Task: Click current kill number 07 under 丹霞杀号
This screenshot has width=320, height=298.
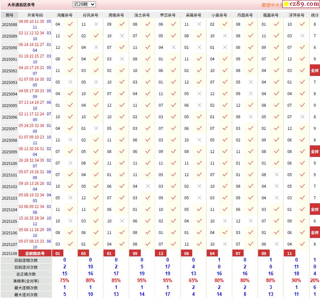Action: [238, 254]
